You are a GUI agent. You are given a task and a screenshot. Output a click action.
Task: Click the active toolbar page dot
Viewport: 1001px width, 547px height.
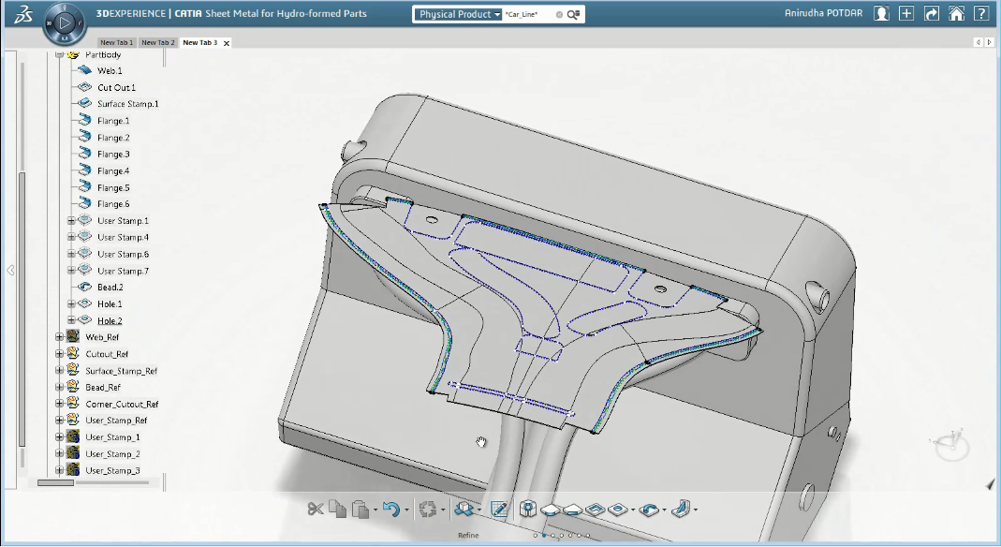coord(544,536)
